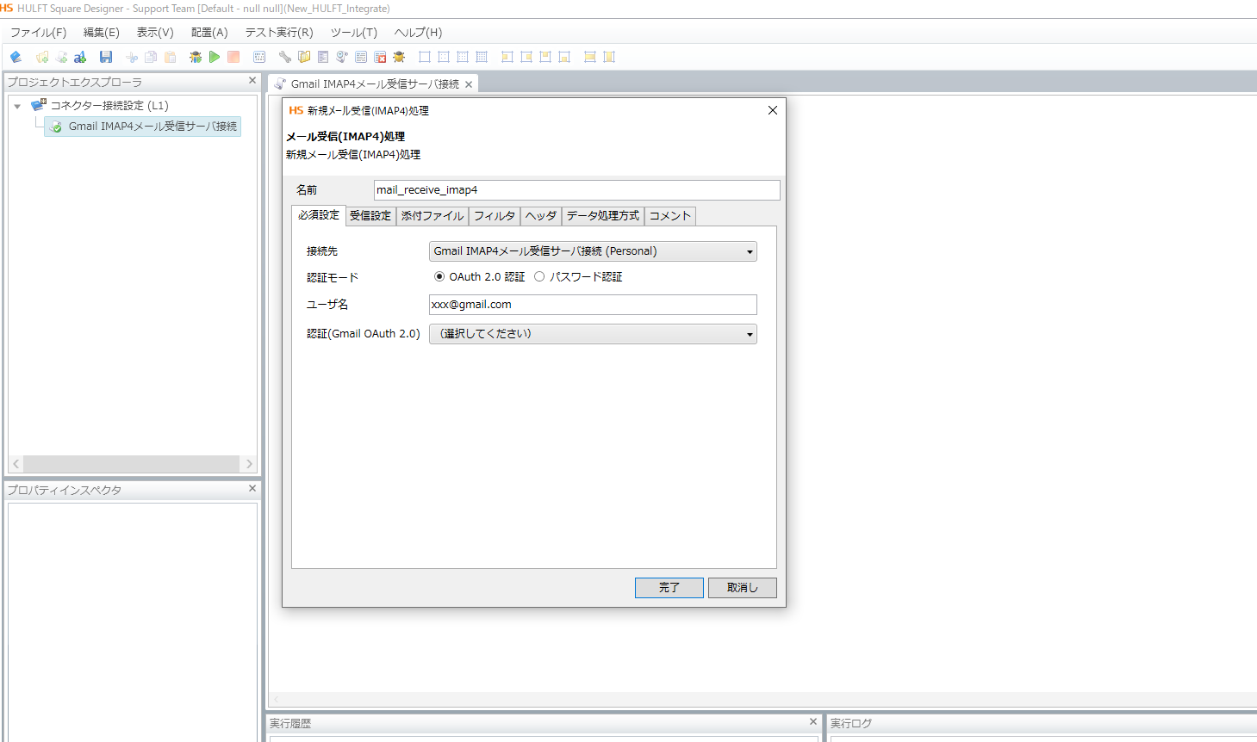Switch to データ処理方式 tab

tap(603, 216)
